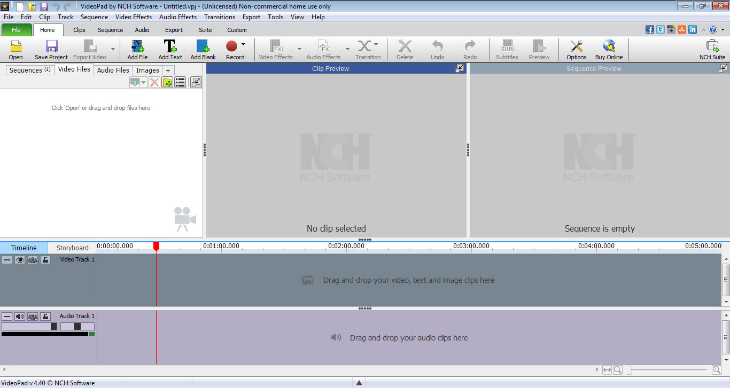
Task: Click the Buy Online icon
Action: (609, 49)
